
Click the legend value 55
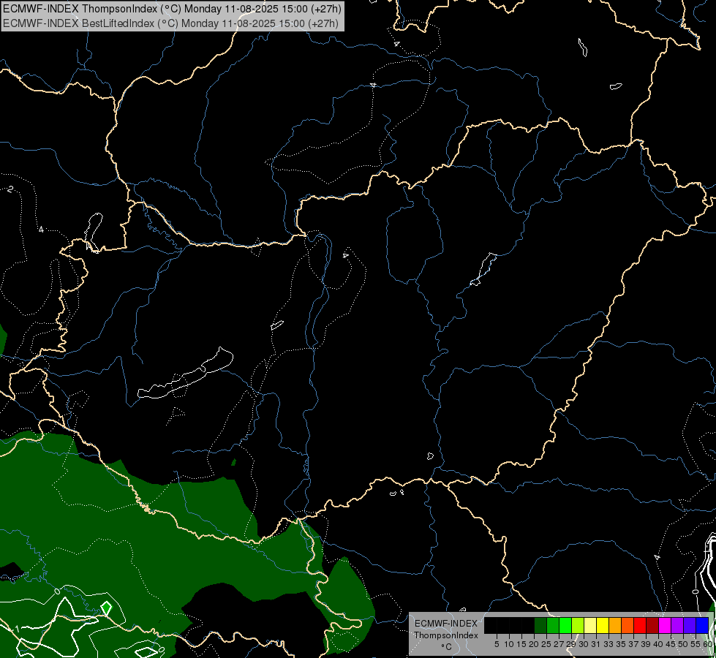pos(696,644)
